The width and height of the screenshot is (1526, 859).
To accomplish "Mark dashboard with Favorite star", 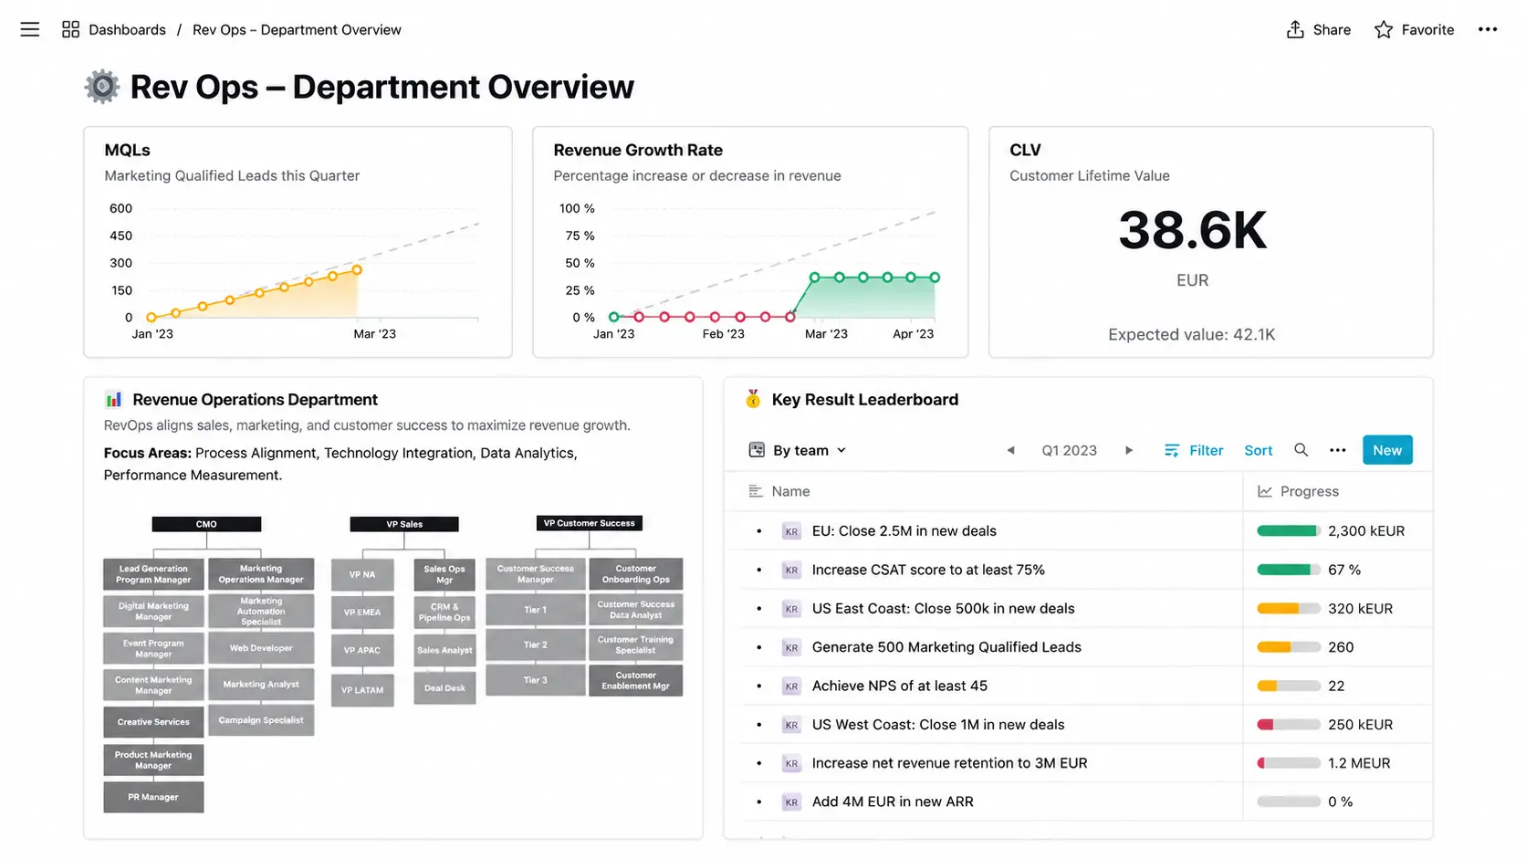I will tap(1384, 29).
